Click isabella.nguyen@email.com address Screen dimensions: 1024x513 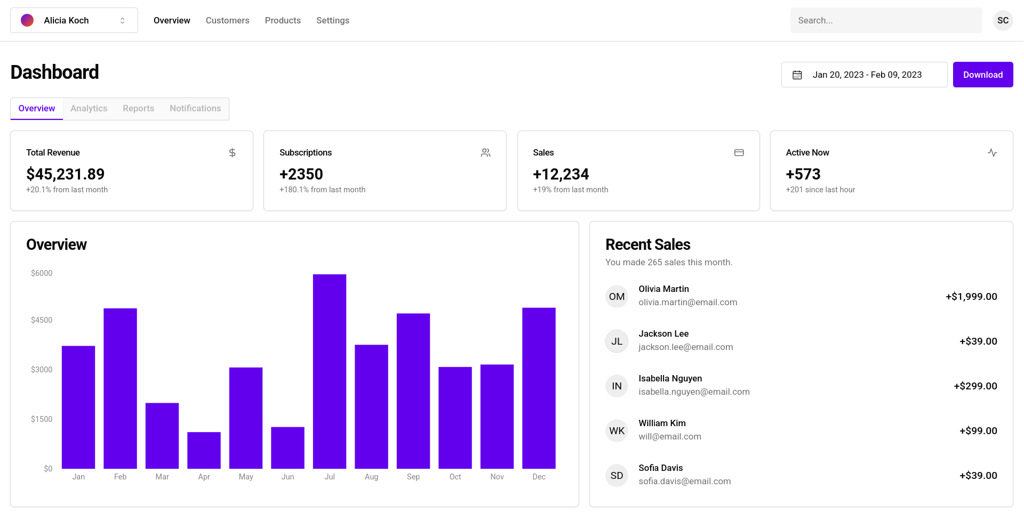(694, 392)
